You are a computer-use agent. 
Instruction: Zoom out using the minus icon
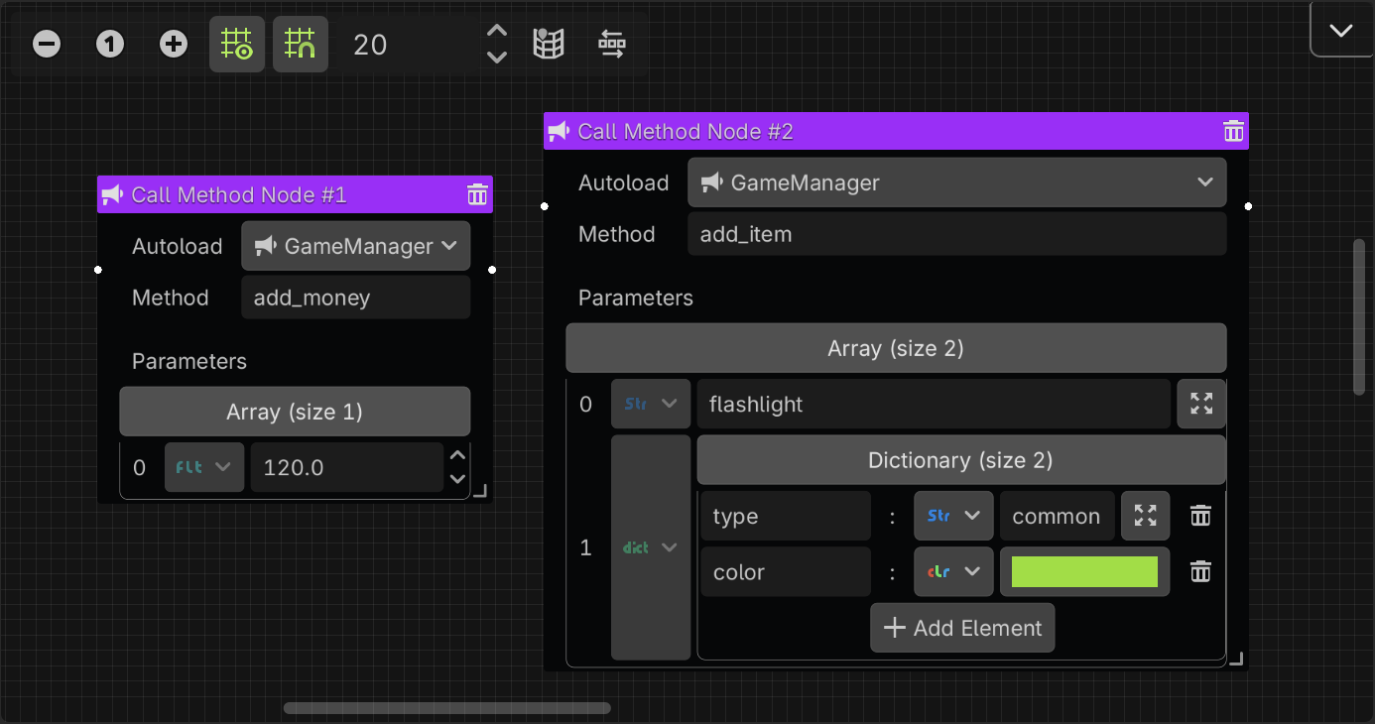[46, 44]
